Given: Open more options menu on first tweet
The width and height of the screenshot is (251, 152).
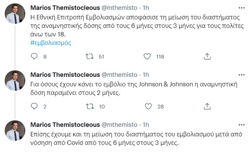Looking at the screenshot, I should click(242, 8).
